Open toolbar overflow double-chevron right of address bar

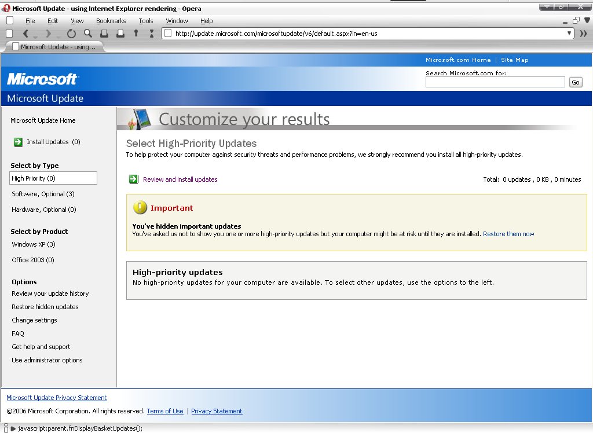tap(583, 34)
